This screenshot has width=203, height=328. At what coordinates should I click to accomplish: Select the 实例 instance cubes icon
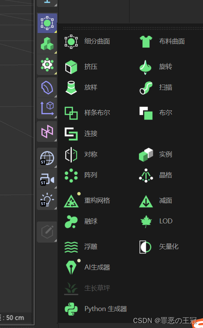click(146, 155)
